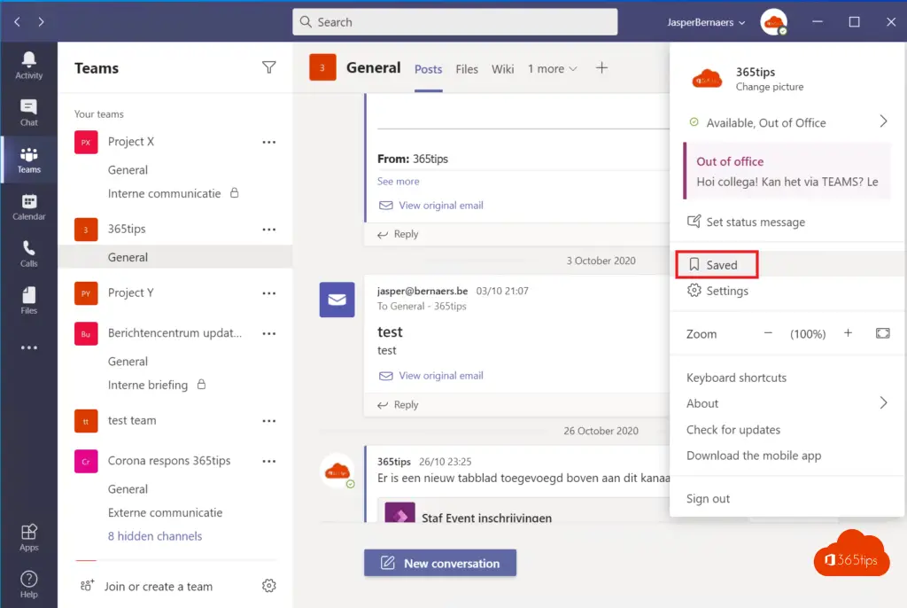
Task: Check for updates
Action: tap(733, 430)
